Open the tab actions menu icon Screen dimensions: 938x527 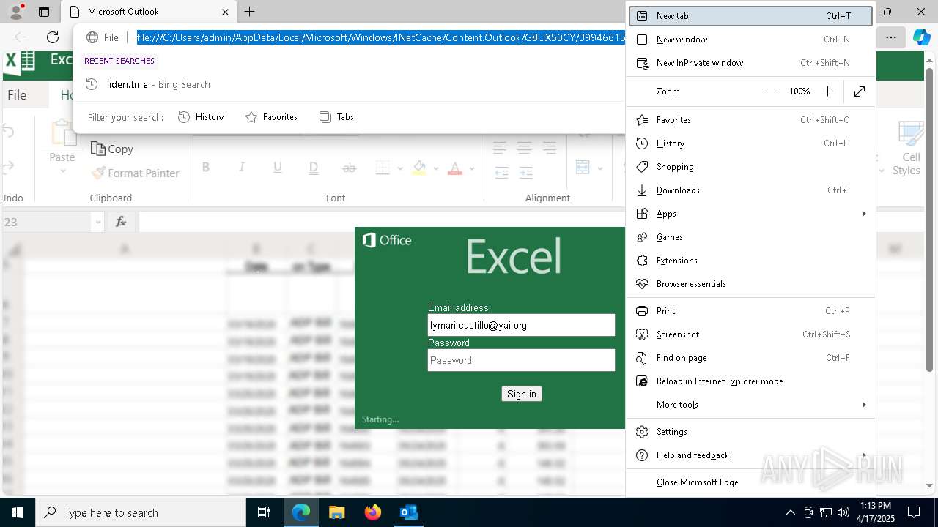coord(44,12)
